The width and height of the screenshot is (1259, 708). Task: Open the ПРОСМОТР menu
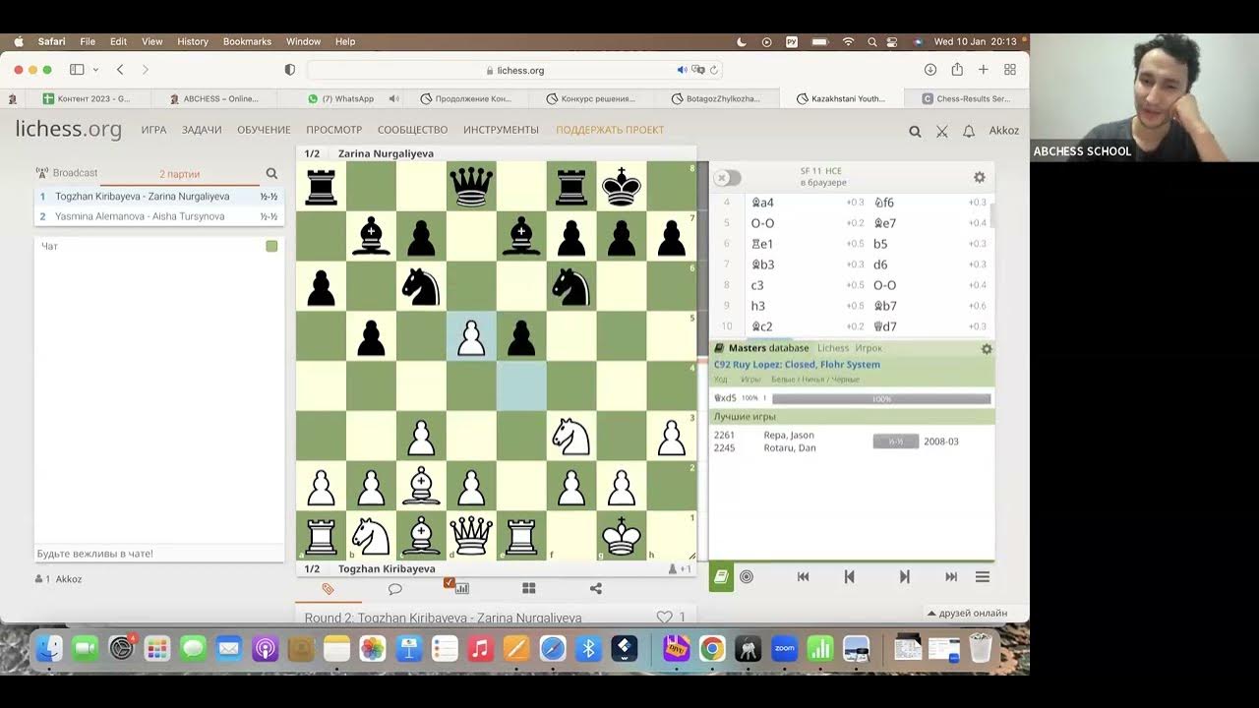(334, 130)
